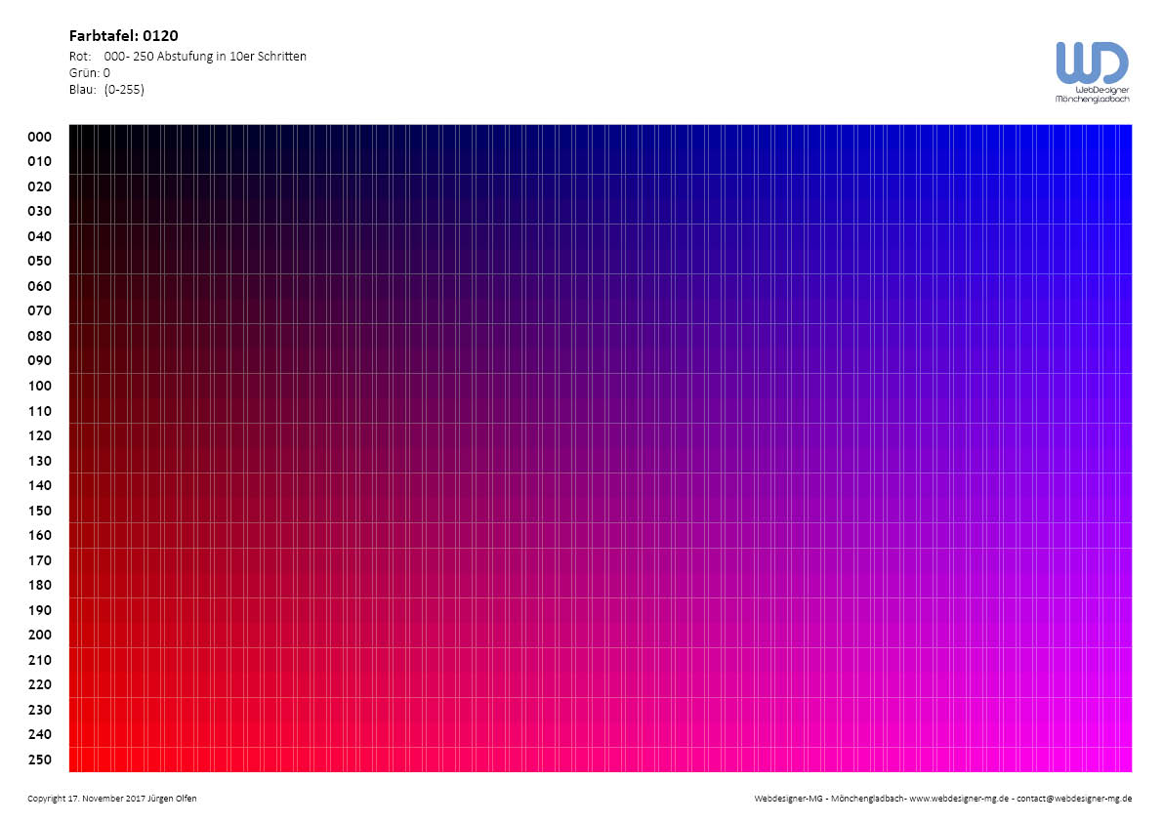Click row label 240
1163x822 pixels.
[x=40, y=734]
